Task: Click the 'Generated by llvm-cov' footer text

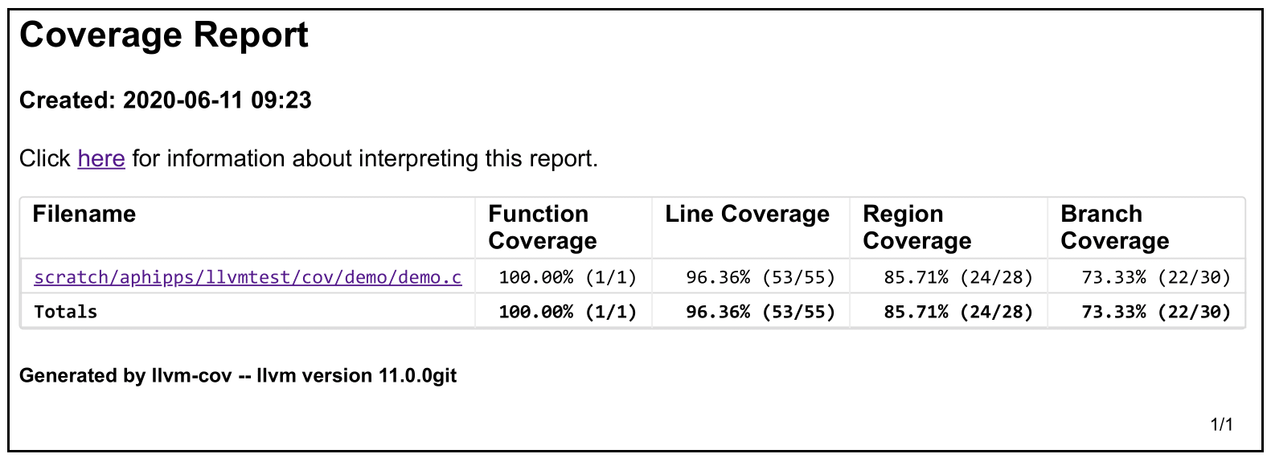Action: 238,376
